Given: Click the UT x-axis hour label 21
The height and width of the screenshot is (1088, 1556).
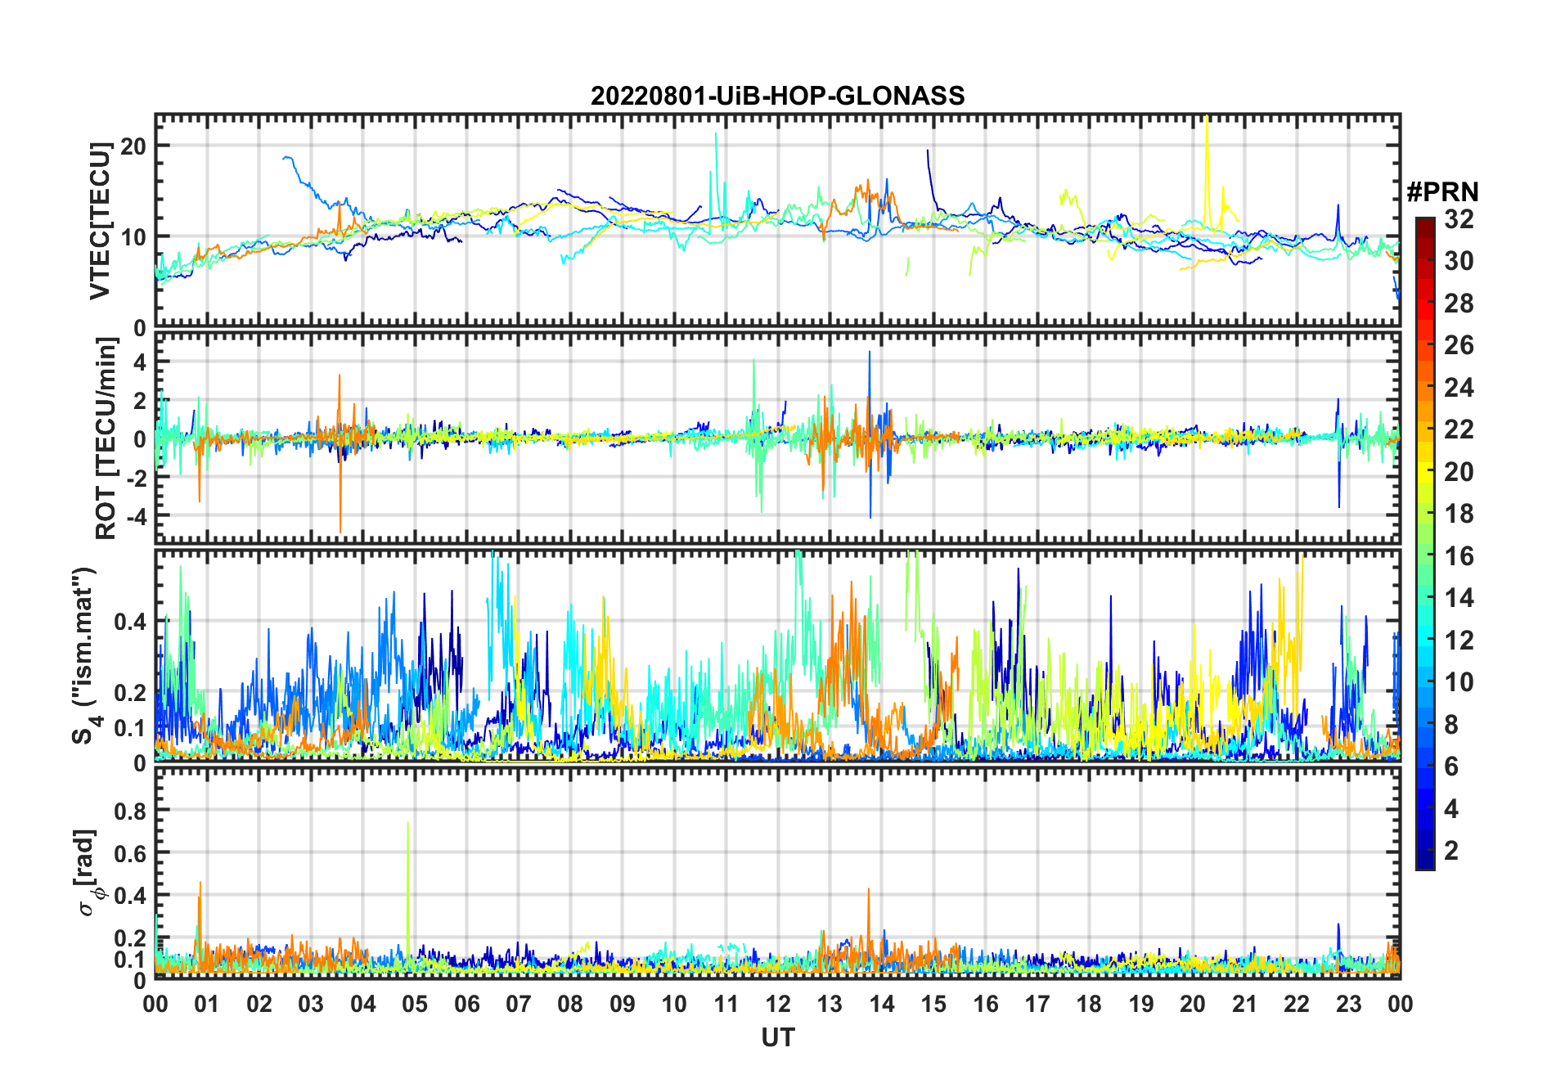Looking at the screenshot, I should pyautogui.click(x=1245, y=1004).
